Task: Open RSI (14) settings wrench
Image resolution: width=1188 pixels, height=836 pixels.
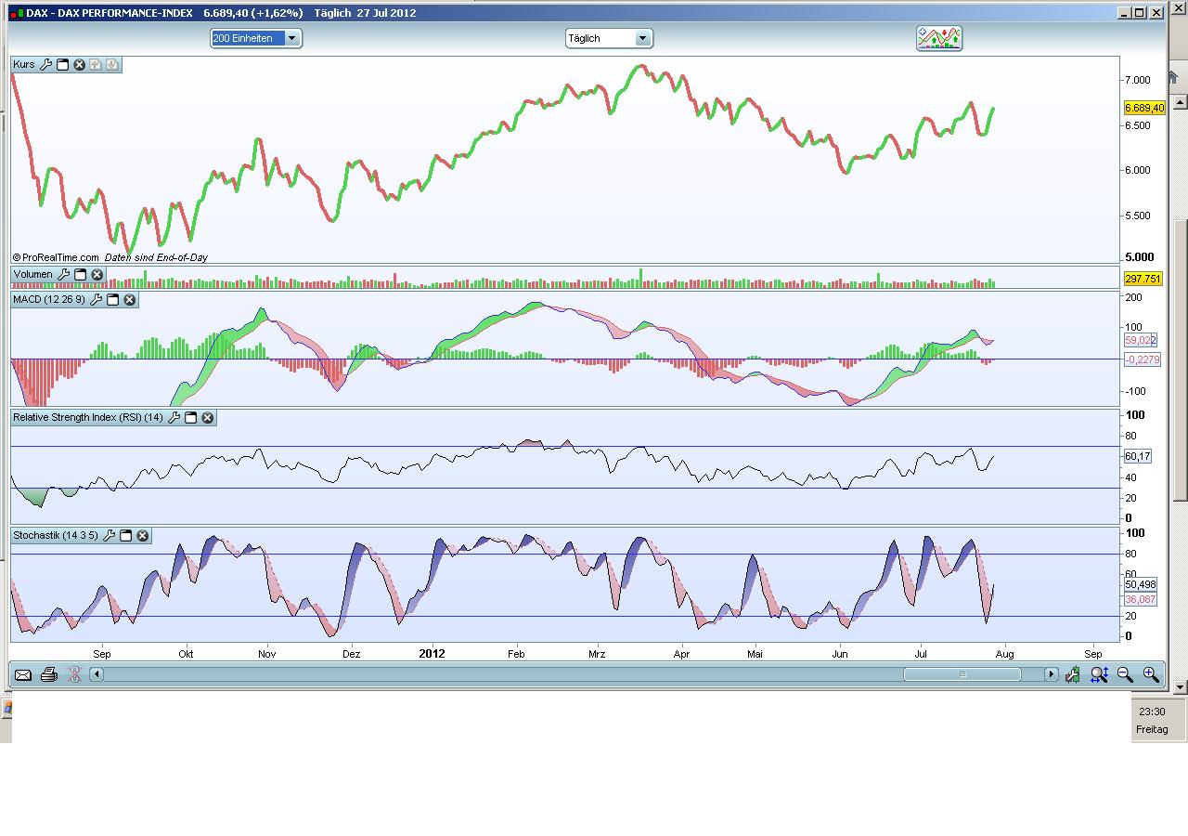Action: (174, 418)
